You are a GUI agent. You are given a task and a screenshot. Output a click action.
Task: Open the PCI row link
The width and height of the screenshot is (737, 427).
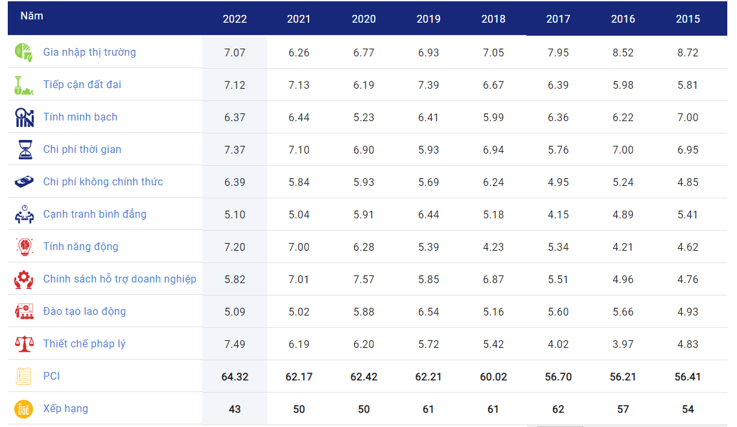52,376
